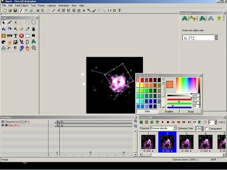This screenshot has width=227, height=170.
Task: Increase the frame delay spinner value
Action: tap(216, 121)
